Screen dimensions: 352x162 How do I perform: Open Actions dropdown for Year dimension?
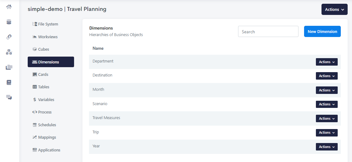(x=326, y=147)
